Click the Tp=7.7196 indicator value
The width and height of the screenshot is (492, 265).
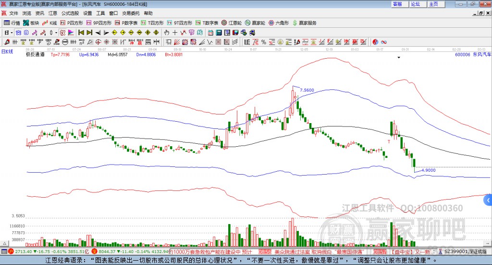[x=60, y=54]
